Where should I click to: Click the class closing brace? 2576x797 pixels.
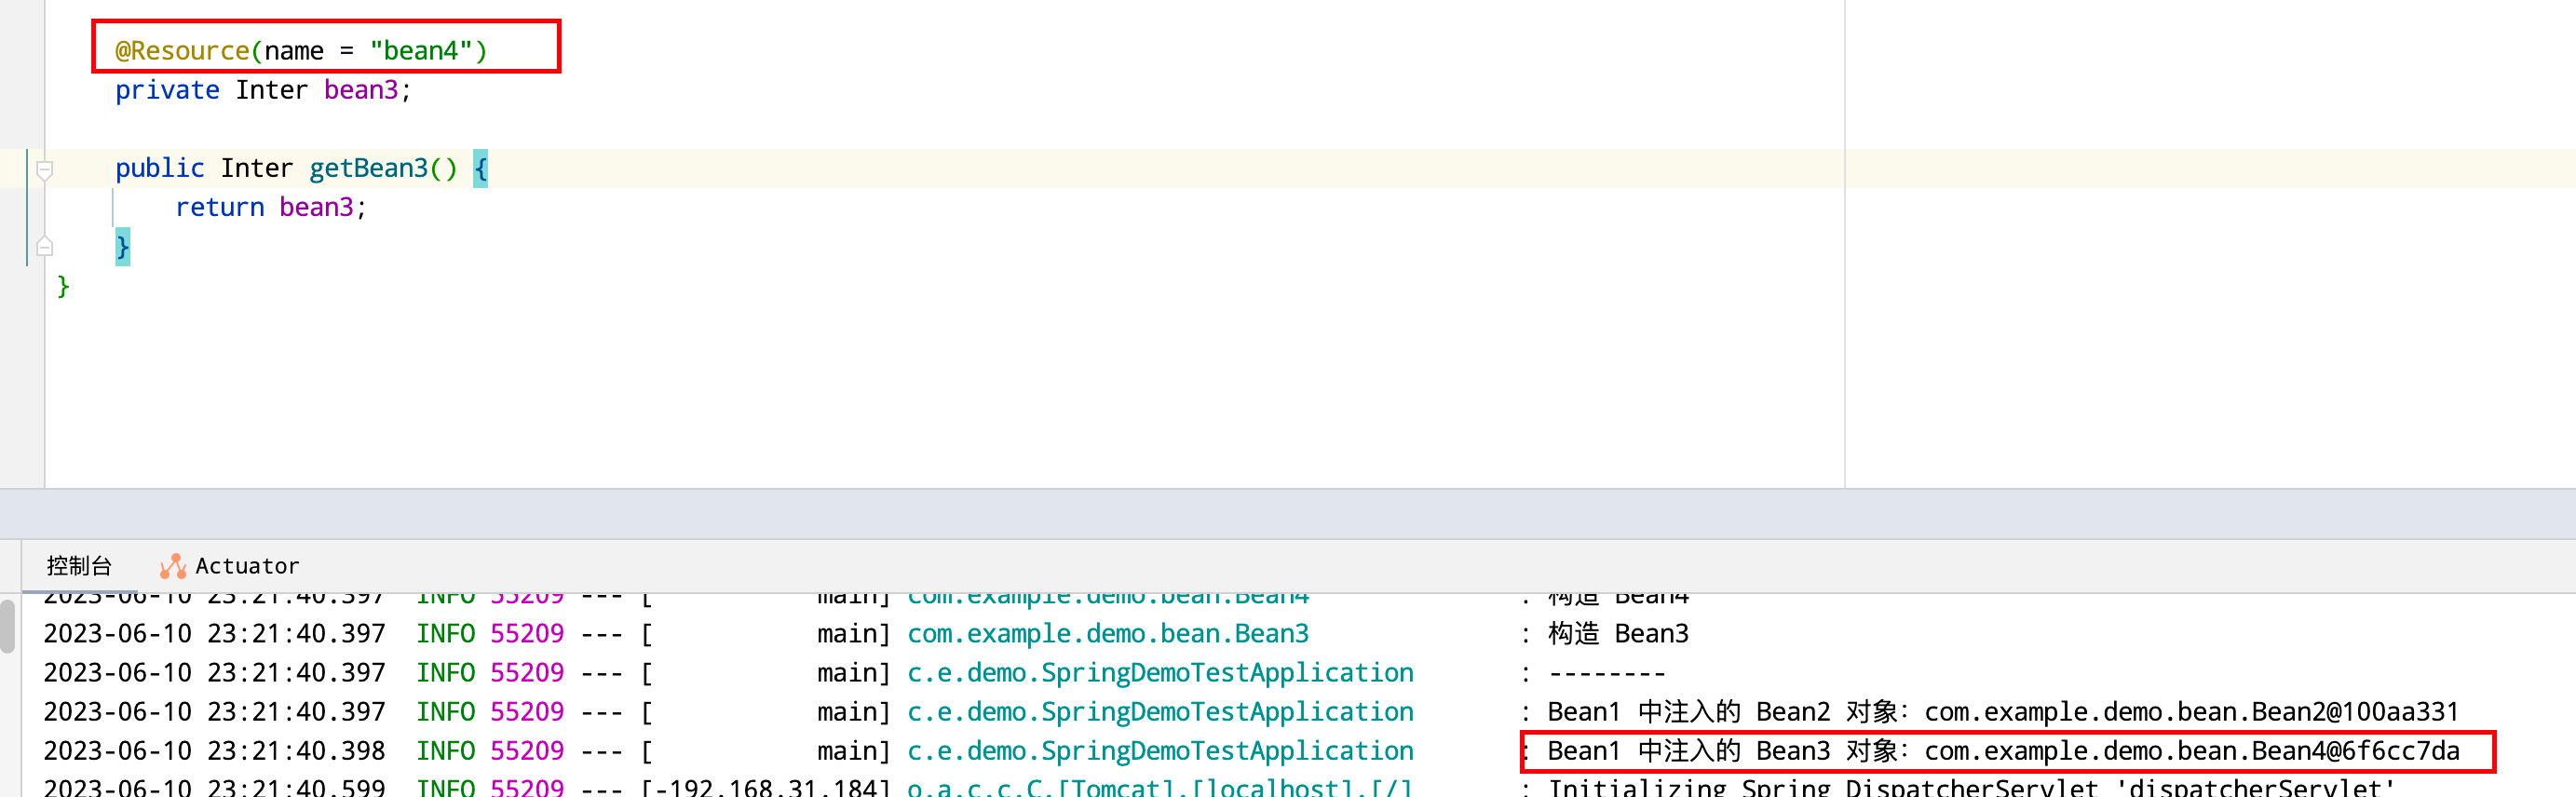[x=63, y=286]
